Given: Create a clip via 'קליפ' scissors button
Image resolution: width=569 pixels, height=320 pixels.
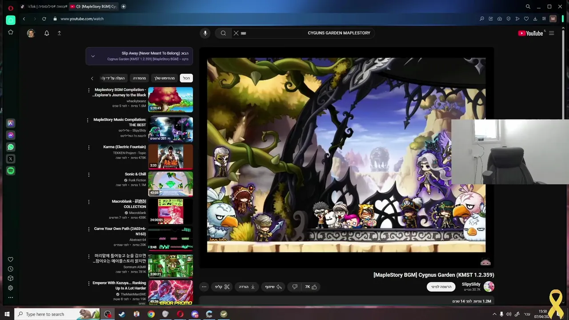Looking at the screenshot, I should click(222, 287).
